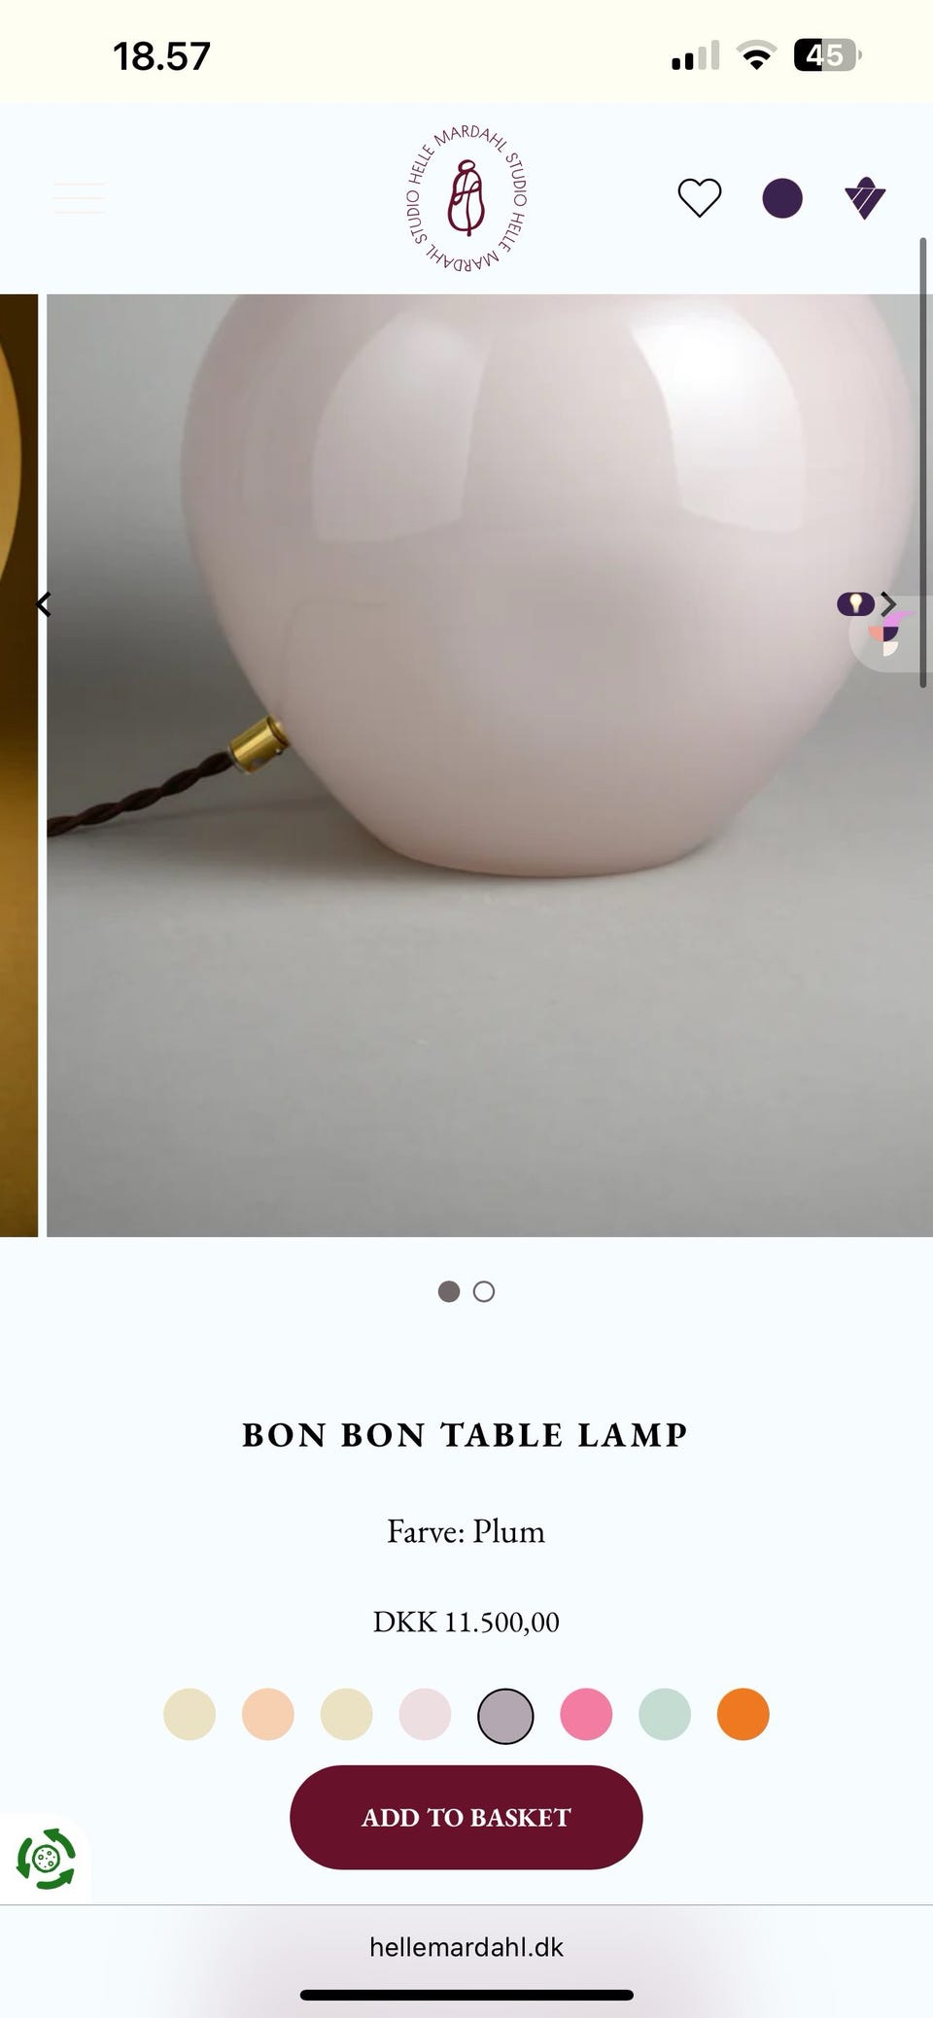Screen dimensions: 933x2018
Task: Choose the peach color swatch
Action: pyautogui.click(x=268, y=1714)
